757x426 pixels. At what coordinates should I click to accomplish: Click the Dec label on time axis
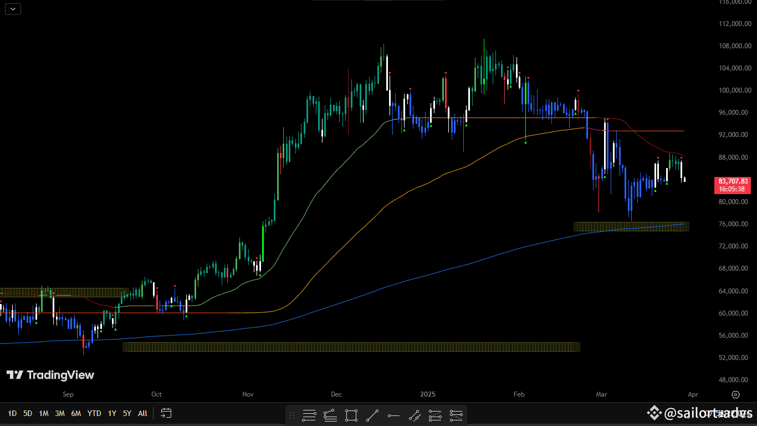336,394
